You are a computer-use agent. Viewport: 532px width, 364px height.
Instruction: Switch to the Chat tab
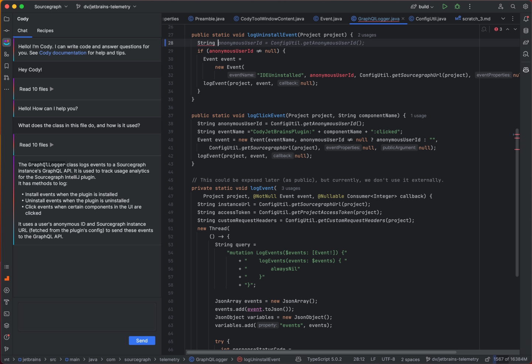point(23,31)
